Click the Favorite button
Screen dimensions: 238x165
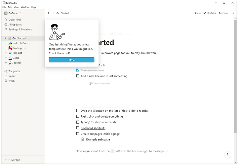223,13
